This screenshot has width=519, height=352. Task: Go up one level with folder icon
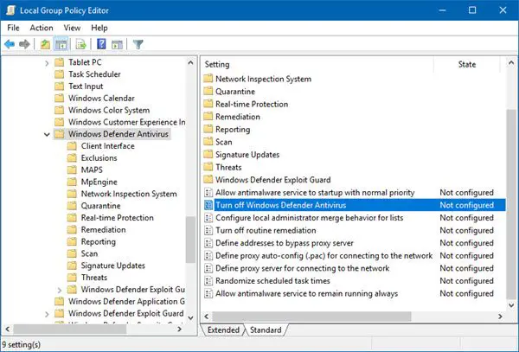[45, 44]
